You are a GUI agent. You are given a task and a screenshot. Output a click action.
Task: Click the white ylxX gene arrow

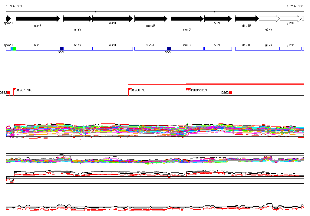coord(291,19)
